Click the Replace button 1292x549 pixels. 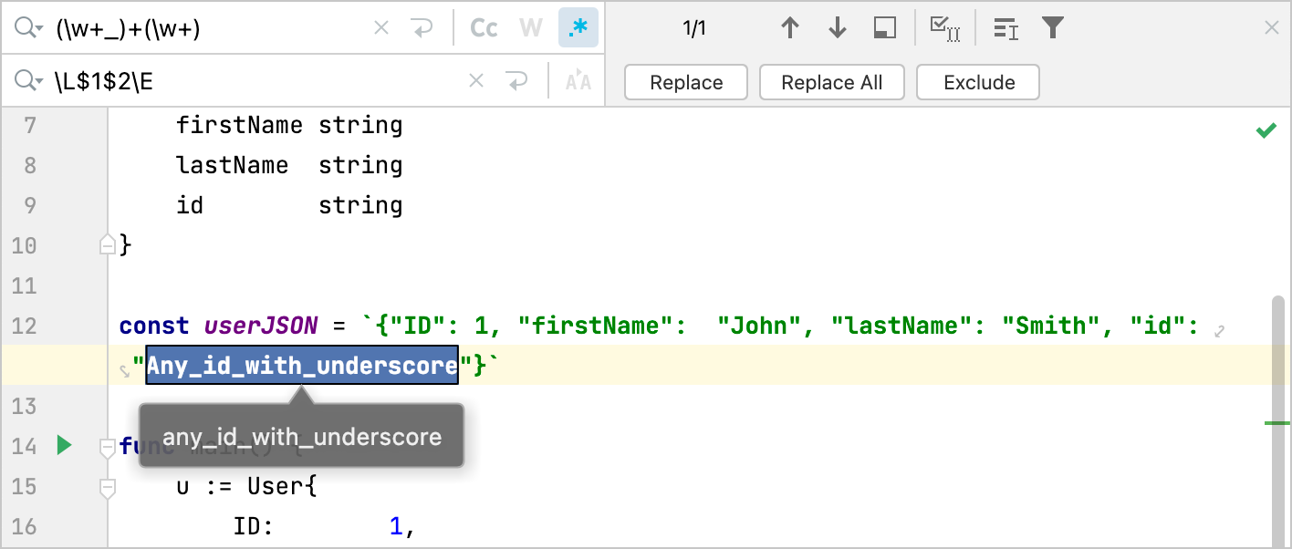click(x=685, y=82)
